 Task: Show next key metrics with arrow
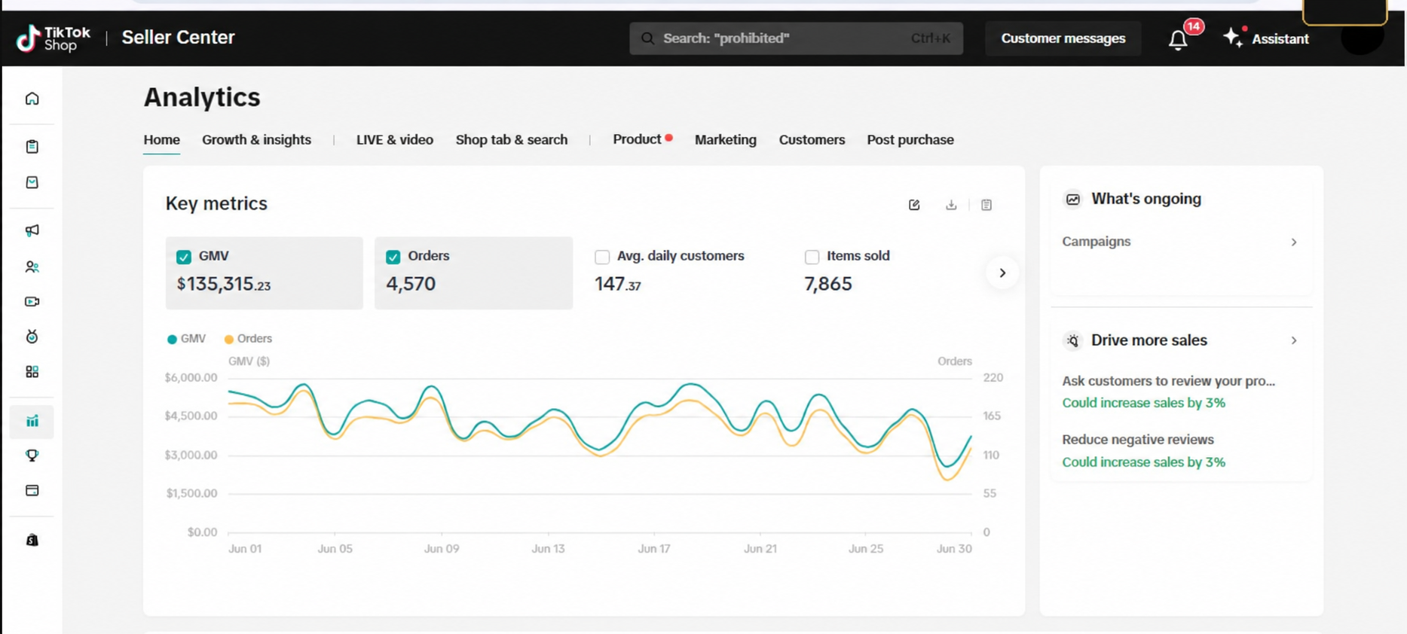pyautogui.click(x=1002, y=273)
